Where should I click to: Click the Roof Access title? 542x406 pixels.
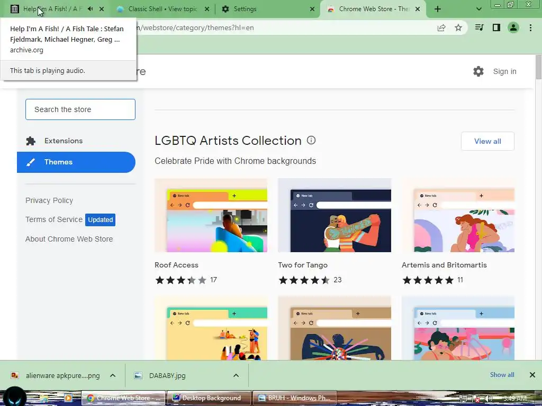click(176, 265)
